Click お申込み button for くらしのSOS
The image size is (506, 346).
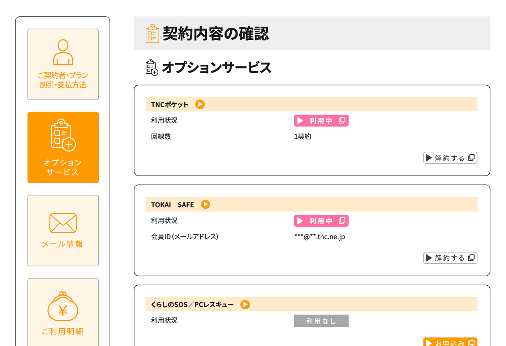[x=450, y=342]
